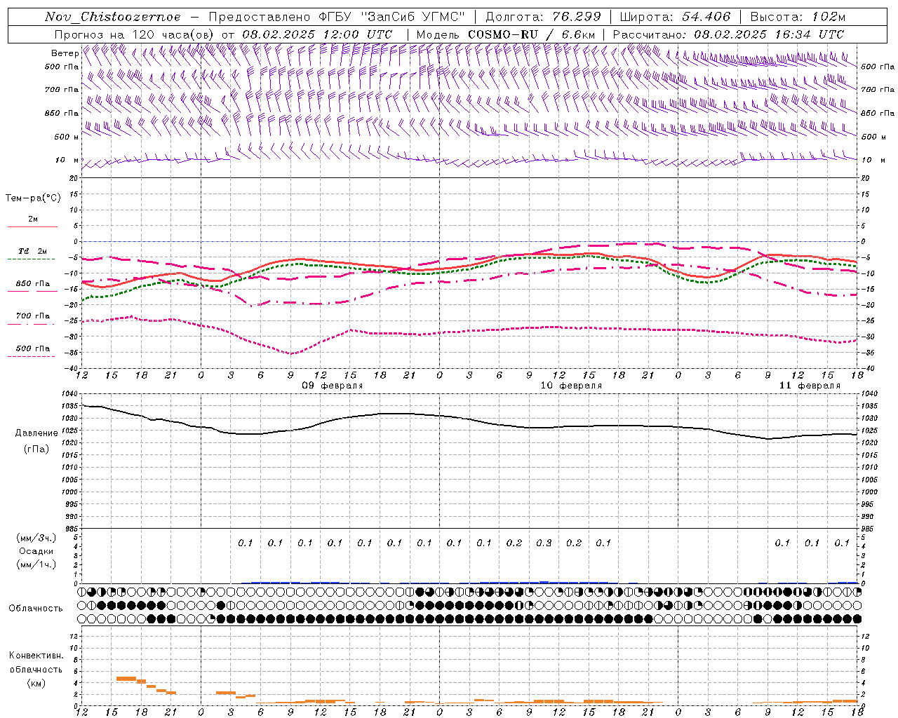Click the '11 февраля' date label
The height and width of the screenshot is (718, 898).
810,386
